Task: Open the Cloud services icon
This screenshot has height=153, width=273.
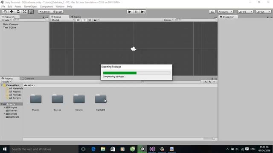Action: [212, 12]
